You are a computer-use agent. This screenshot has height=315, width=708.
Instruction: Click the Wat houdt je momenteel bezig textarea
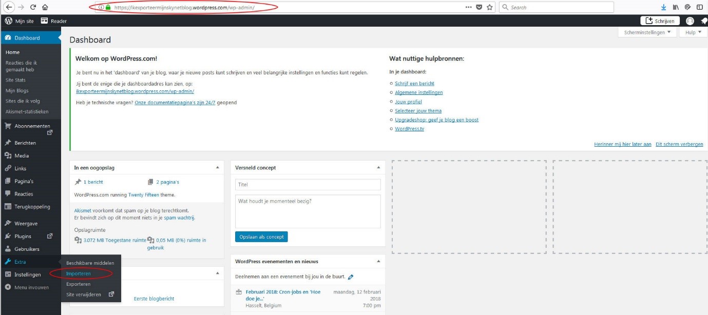click(x=308, y=211)
